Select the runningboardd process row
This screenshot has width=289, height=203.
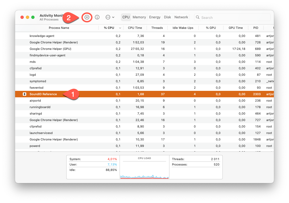144,107
